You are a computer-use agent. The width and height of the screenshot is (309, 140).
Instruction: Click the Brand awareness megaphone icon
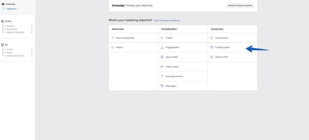(113, 38)
